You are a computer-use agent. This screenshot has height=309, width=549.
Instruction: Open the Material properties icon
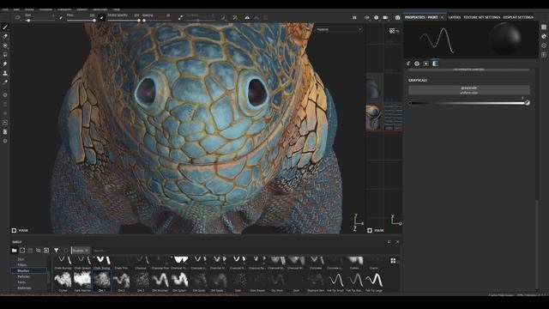click(x=435, y=64)
